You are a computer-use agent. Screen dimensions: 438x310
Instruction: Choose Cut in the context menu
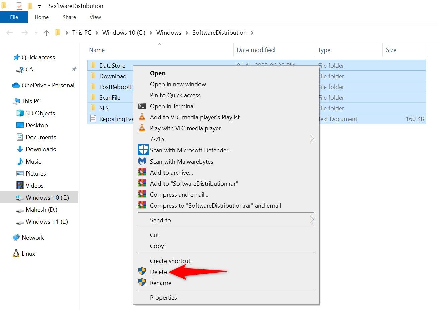(154, 235)
